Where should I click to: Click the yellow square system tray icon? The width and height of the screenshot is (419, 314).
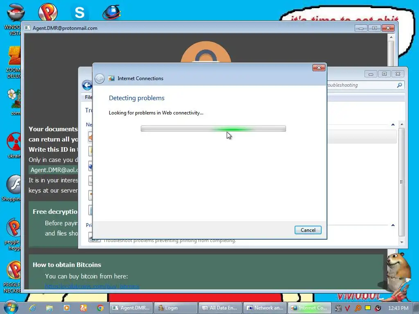point(368,308)
